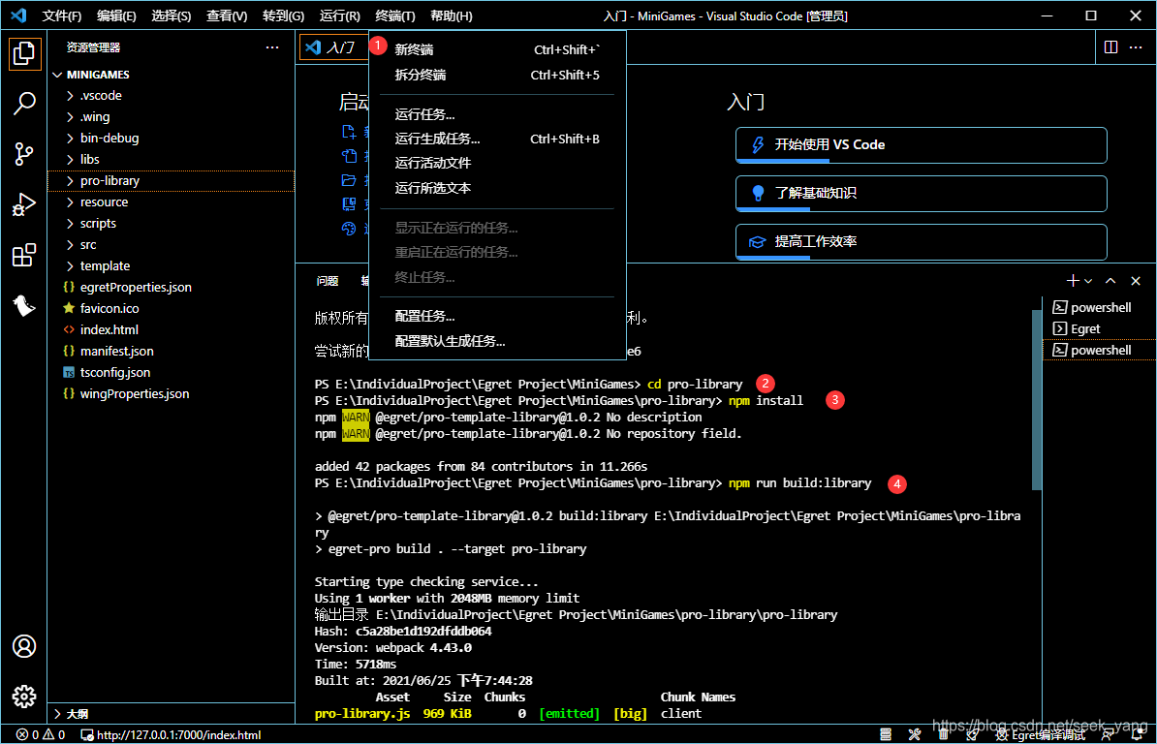Choose 运行活动文件 menu entry
The image size is (1157, 744).
[497, 163]
